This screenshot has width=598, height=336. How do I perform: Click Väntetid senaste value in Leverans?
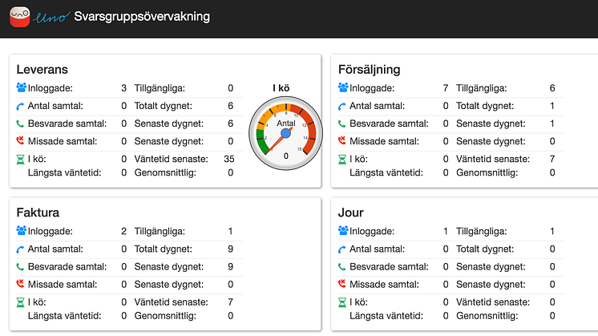point(228,159)
